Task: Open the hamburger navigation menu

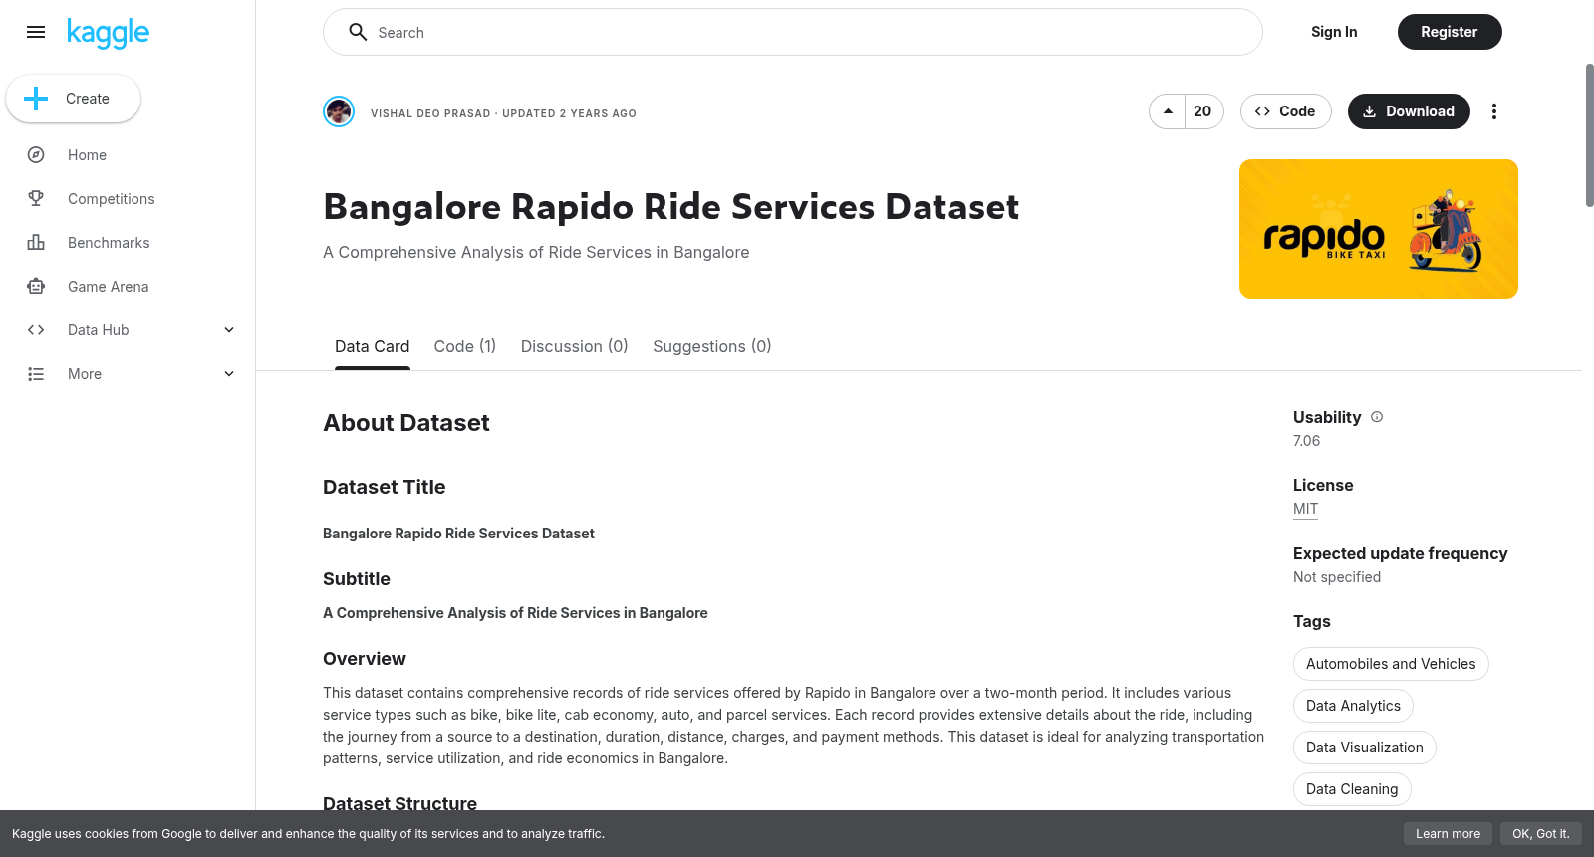Action: (x=36, y=32)
